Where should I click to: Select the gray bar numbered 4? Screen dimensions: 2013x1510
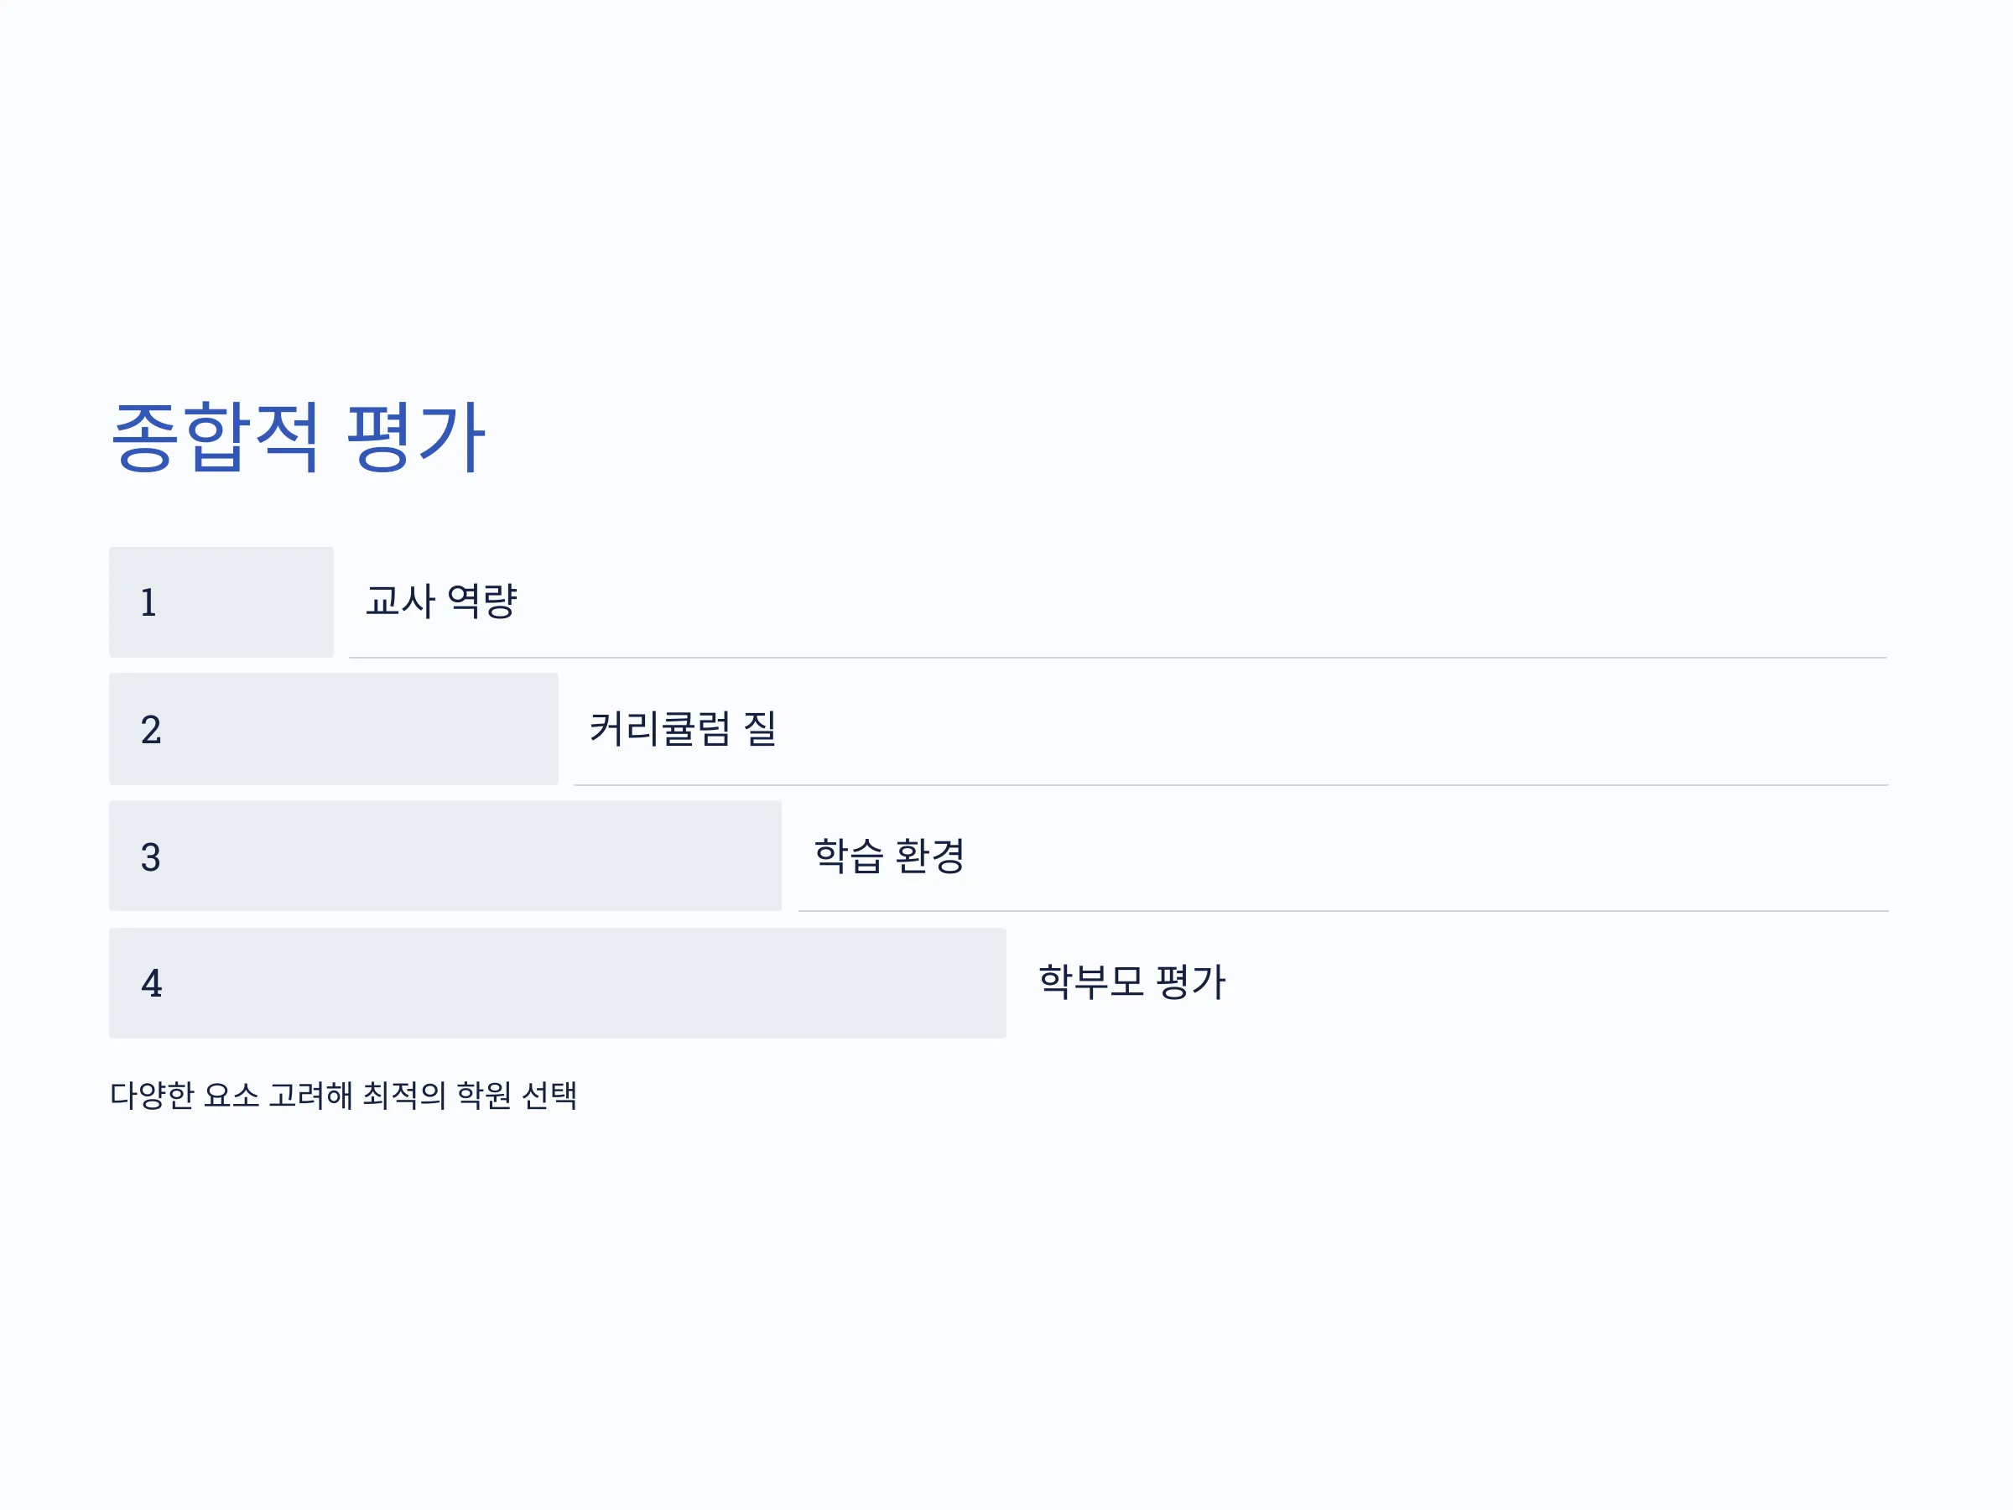click(558, 983)
